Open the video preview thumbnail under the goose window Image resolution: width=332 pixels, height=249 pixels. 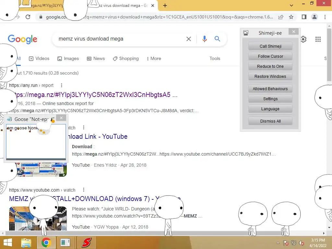tap(41, 169)
